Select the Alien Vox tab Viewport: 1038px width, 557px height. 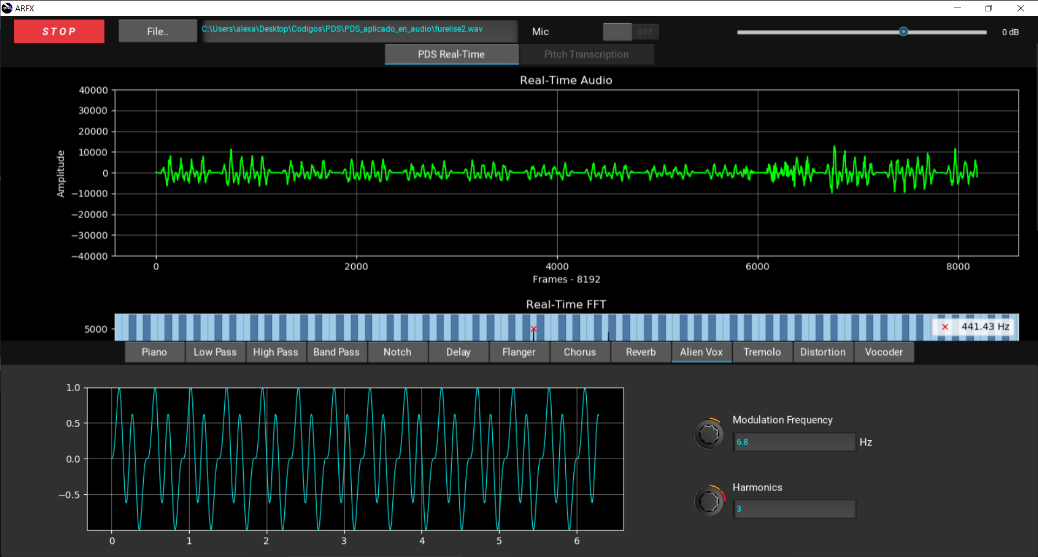[x=701, y=352]
